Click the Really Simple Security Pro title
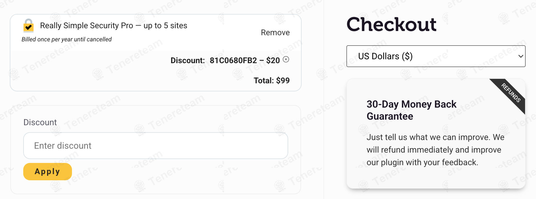Screen dimensions: 536x199 click(x=87, y=25)
